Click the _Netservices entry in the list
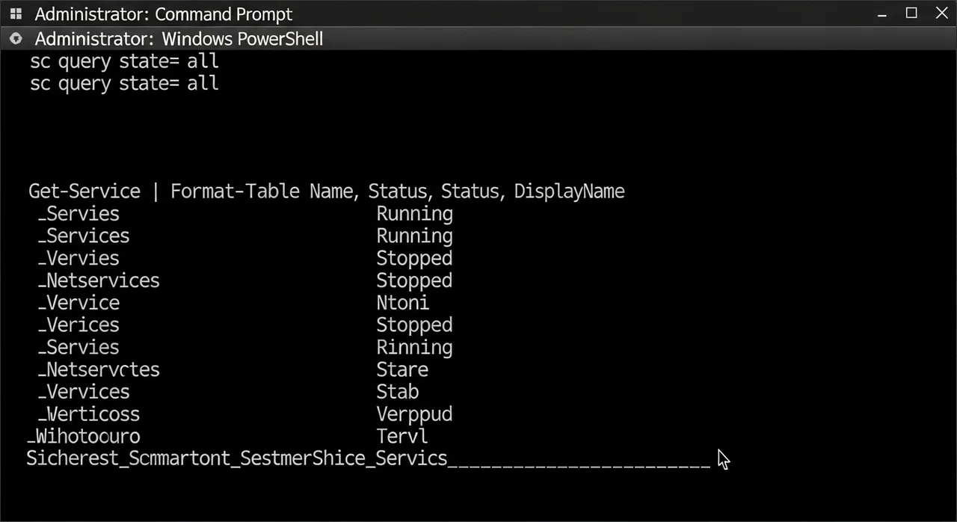Viewport: 957px width, 522px height. tap(99, 280)
